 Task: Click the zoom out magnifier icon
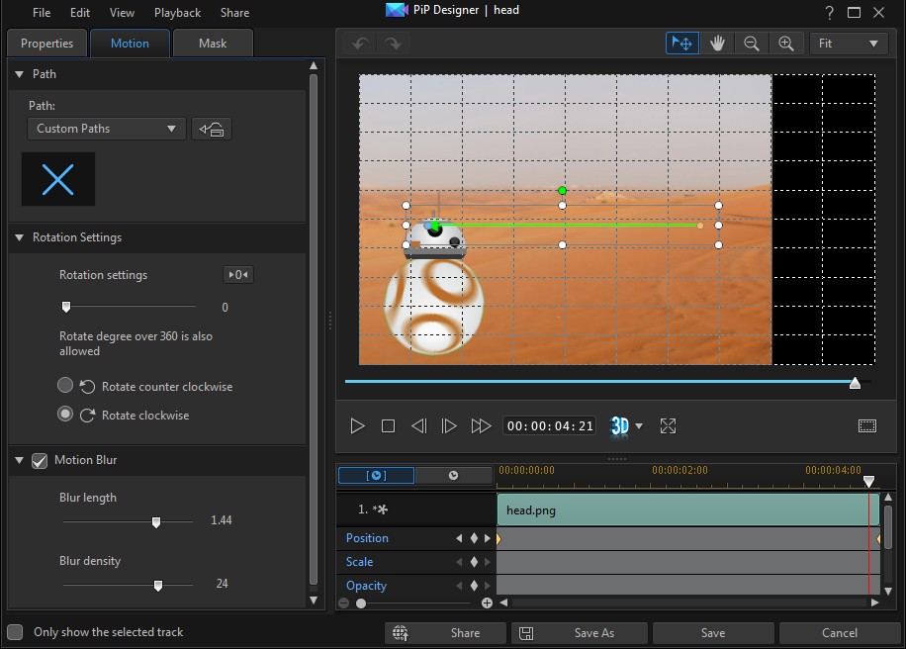752,44
